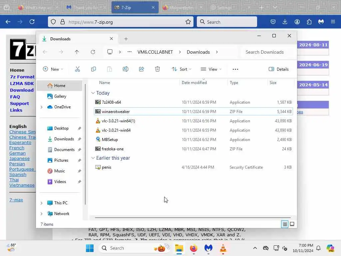341x256 pixels.
Task: Select the fredoka-one ZIP file
Action: click(x=193, y=149)
